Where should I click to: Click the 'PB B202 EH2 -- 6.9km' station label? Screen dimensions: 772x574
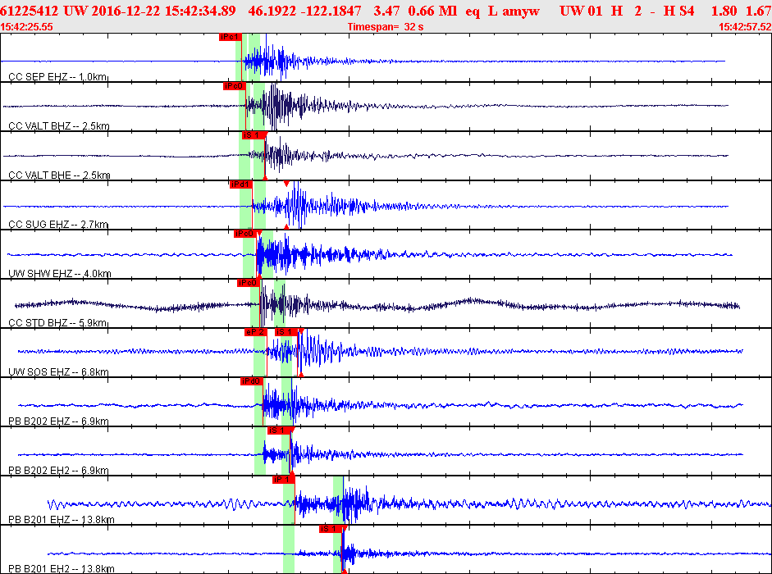[x=58, y=471]
